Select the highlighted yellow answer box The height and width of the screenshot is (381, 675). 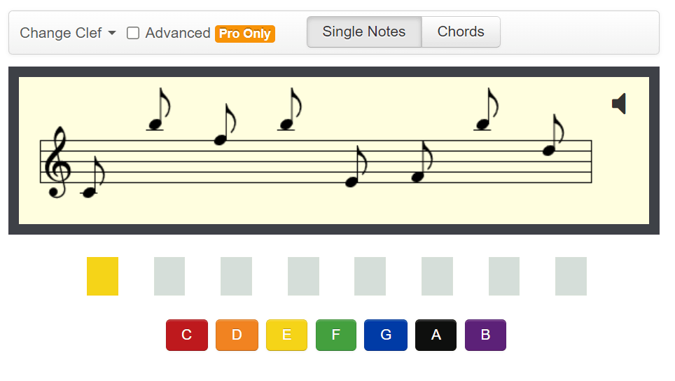point(102,276)
